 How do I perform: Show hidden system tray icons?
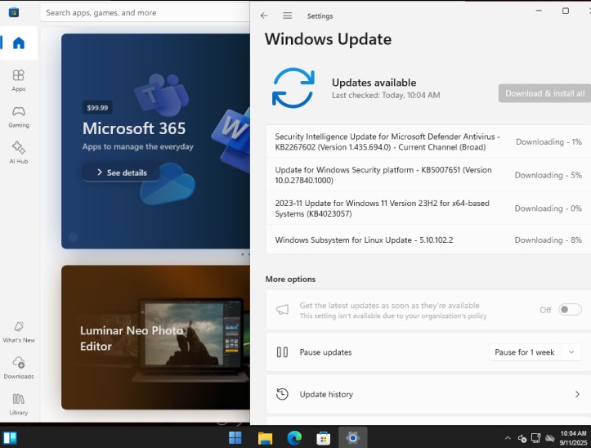click(x=508, y=438)
